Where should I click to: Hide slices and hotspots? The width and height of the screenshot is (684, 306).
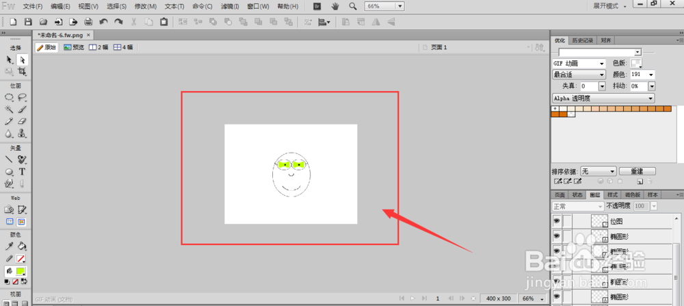(9, 222)
